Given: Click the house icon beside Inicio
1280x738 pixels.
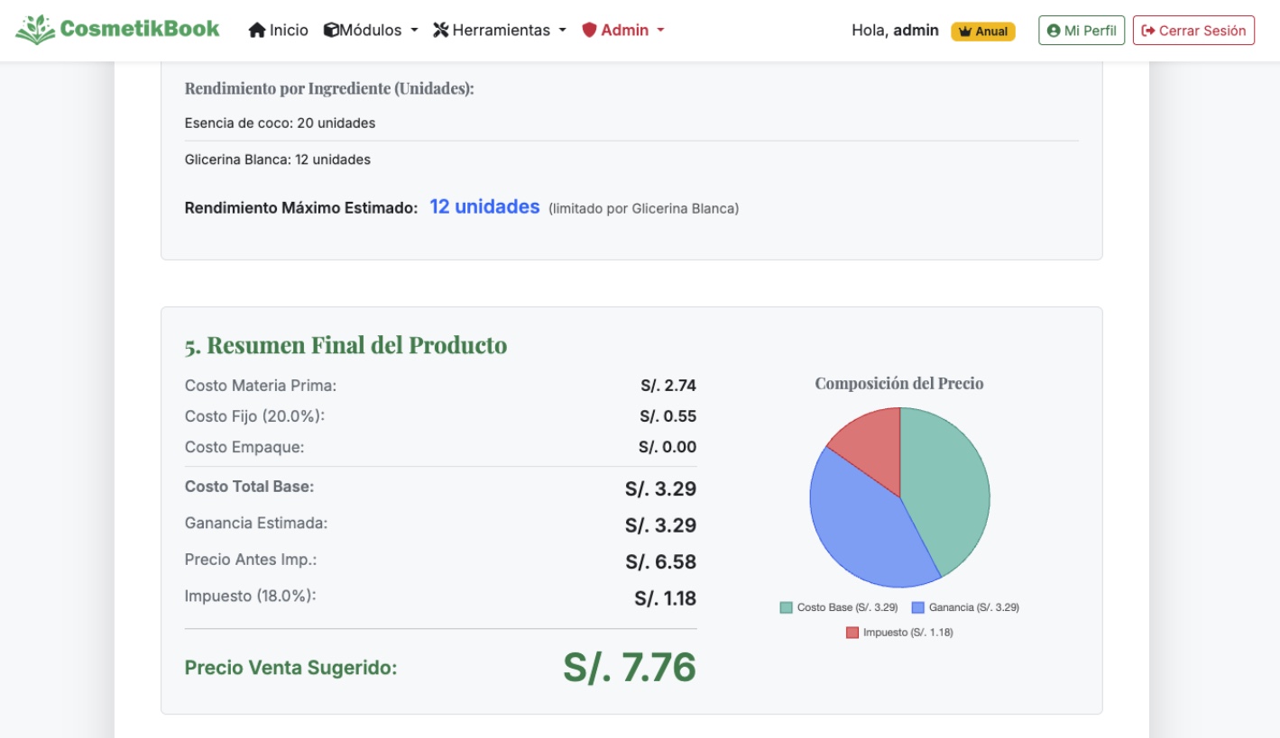Looking at the screenshot, I should pyautogui.click(x=257, y=31).
